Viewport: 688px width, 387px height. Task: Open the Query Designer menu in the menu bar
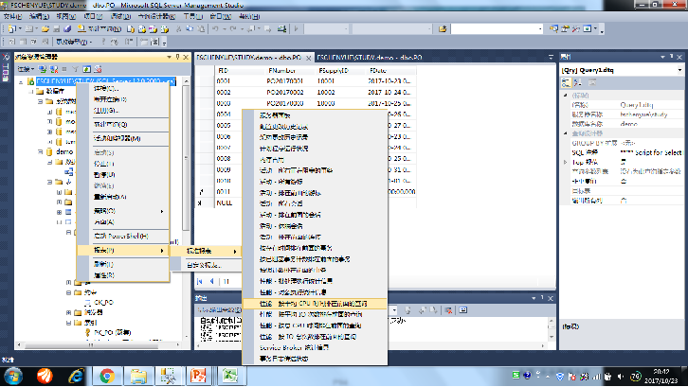tap(156, 17)
